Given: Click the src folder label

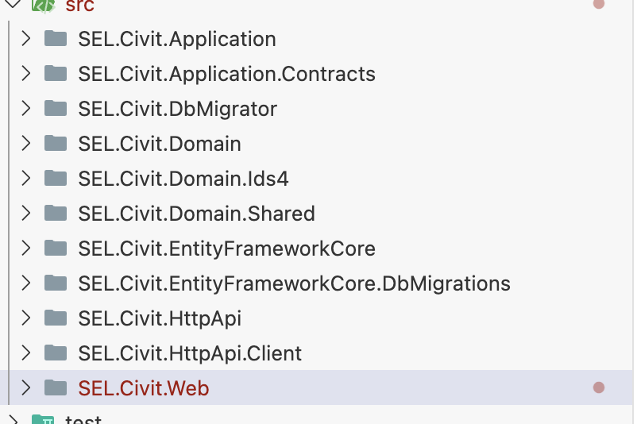Looking at the screenshot, I should click(79, 6).
